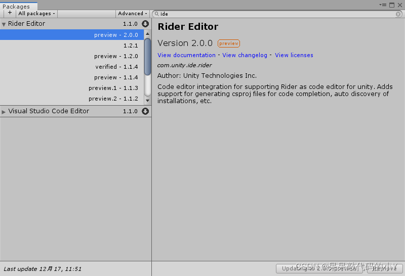Click version list scroll up arrow
405x276 pixels.
click(147, 33)
